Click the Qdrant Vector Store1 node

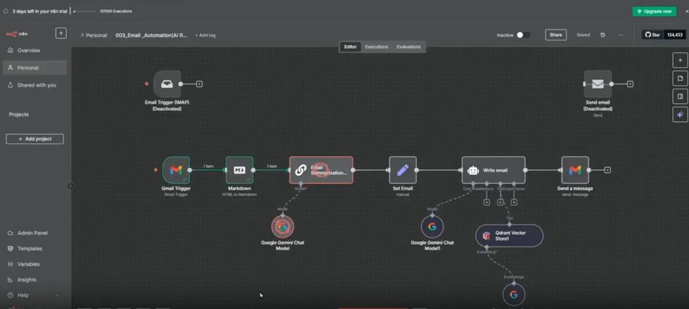(509, 235)
